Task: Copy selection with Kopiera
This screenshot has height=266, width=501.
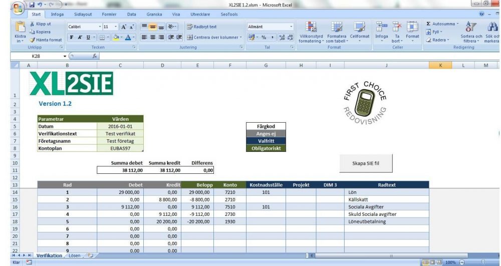Action: tap(40, 32)
